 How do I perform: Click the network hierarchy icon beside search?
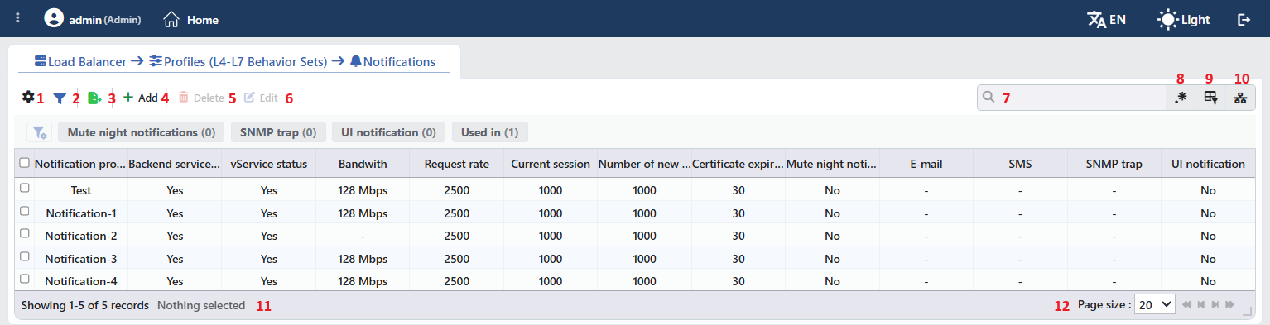pos(1239,98)
